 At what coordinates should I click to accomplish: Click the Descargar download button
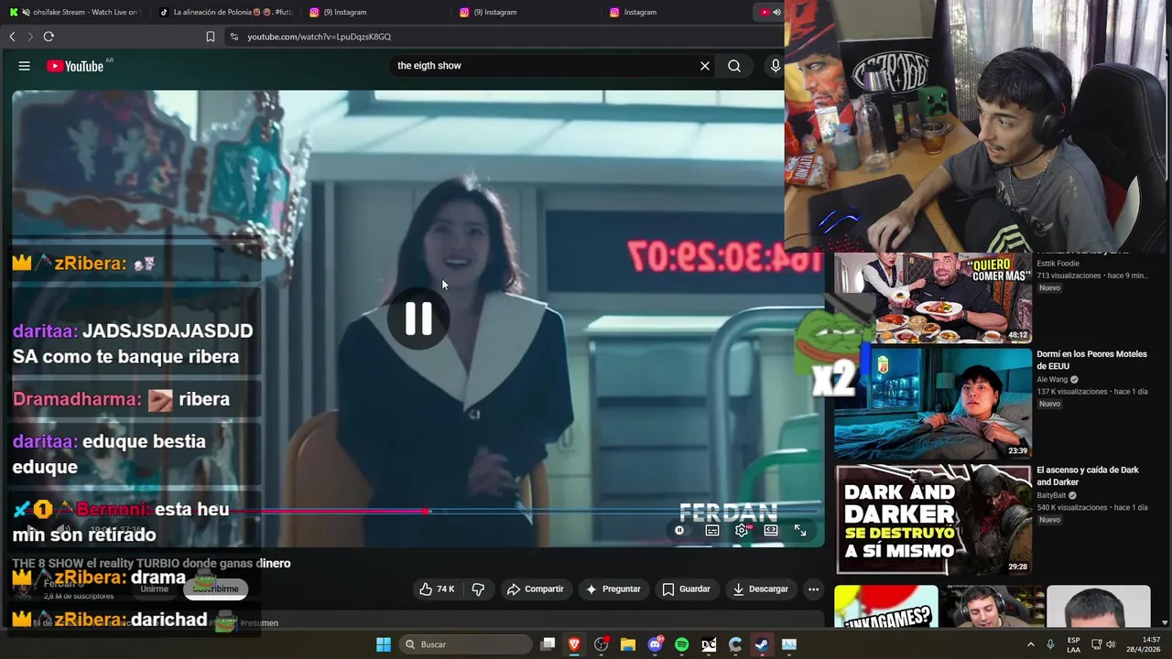(x=760, y=589)
